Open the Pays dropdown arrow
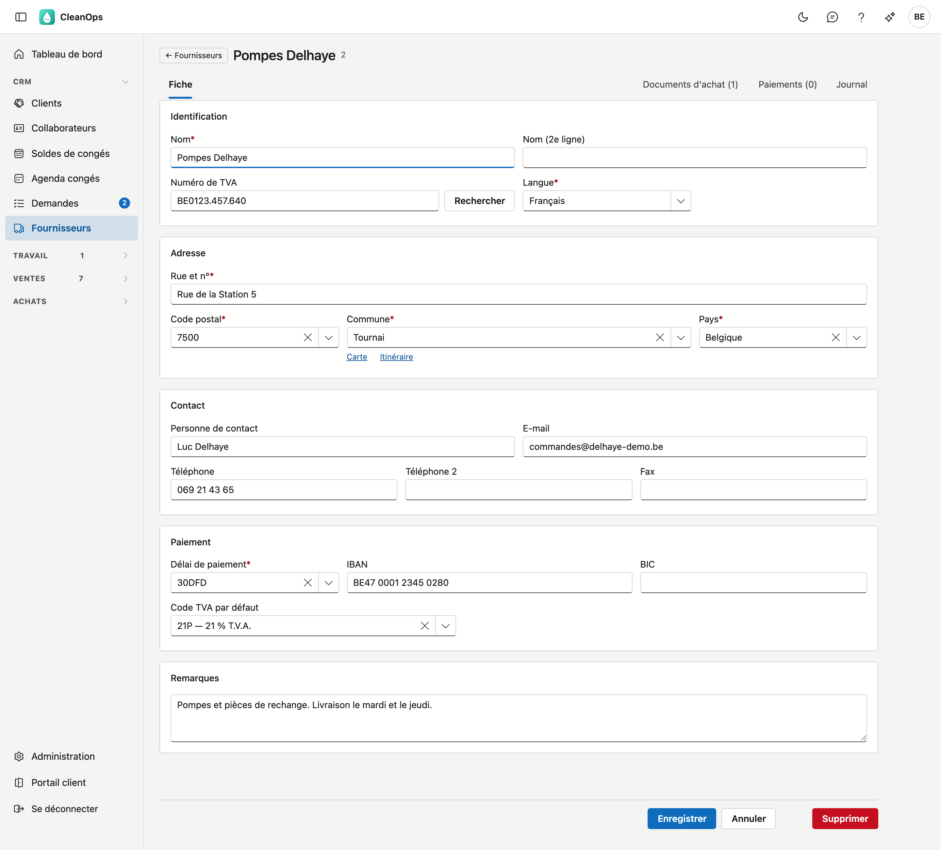The height and width of the screenshot is (850, 941). 856,337
